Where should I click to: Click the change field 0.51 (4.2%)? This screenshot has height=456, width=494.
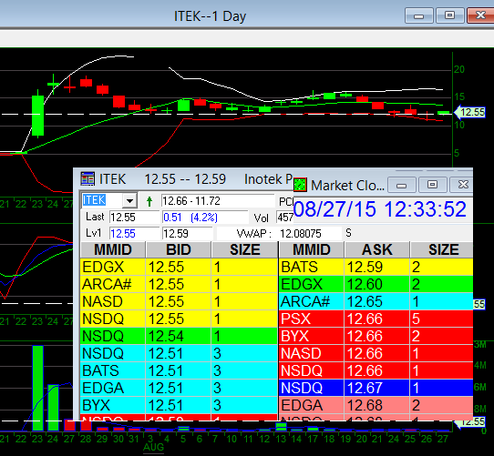click(205, 218)
